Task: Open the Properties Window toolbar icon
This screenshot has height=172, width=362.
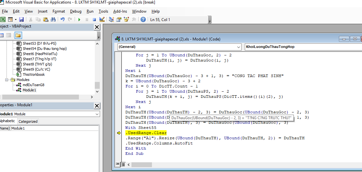Action: coord(119,19)
